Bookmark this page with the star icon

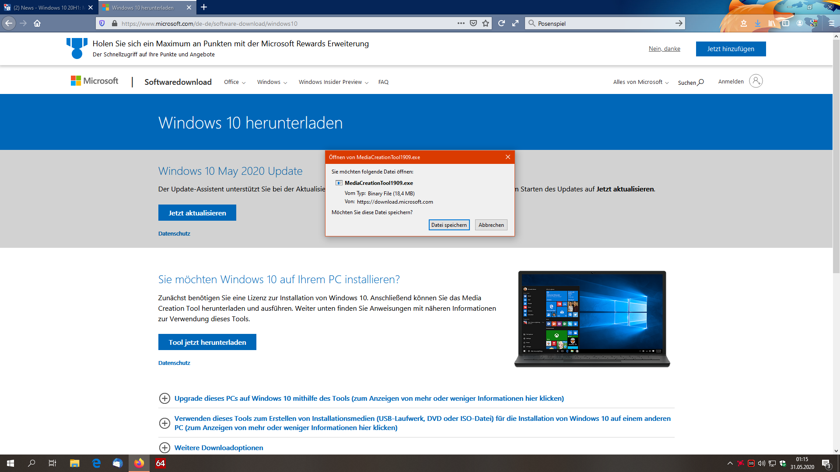486,23
